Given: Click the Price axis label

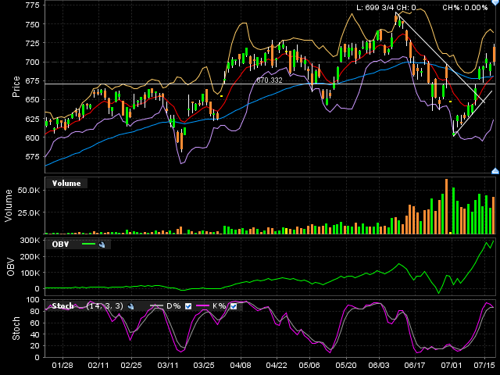Looking at the screenshot, I should point(16,86).
